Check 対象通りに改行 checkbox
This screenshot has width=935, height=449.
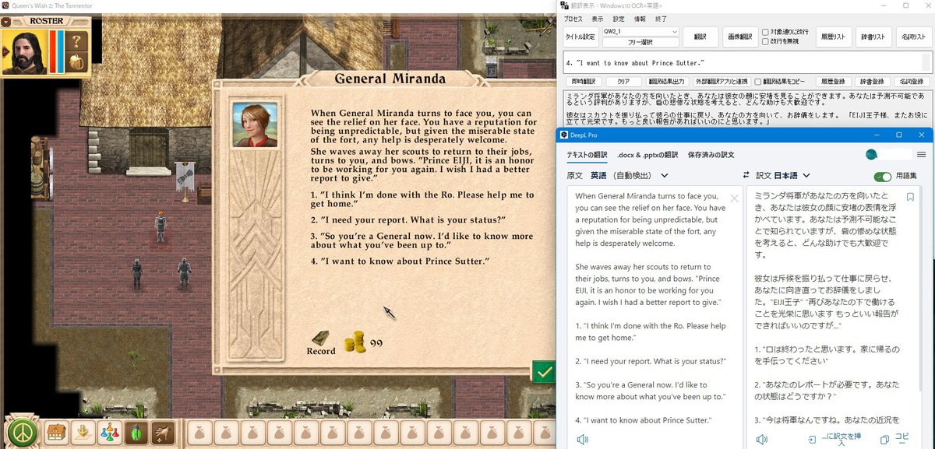coord(765,32)
